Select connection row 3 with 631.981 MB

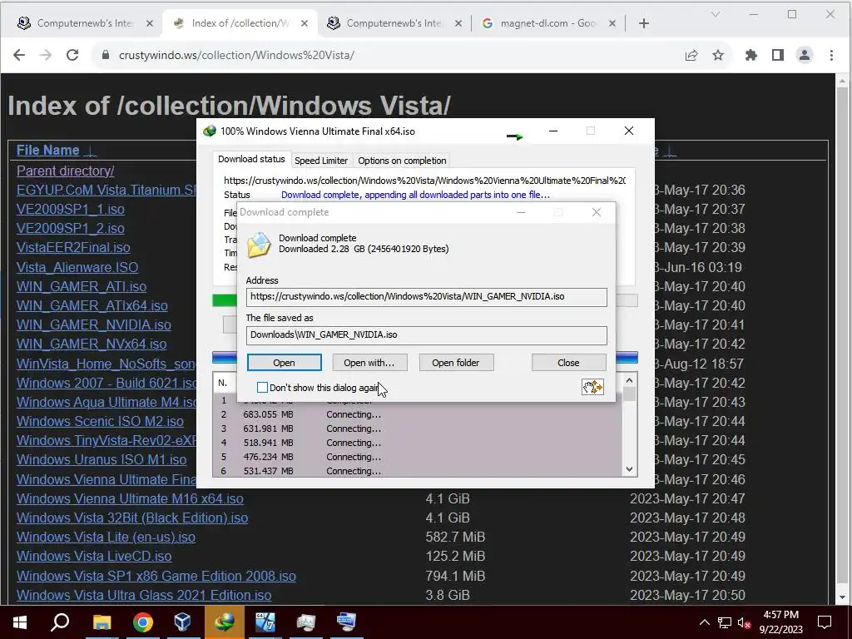pos(418,428)
